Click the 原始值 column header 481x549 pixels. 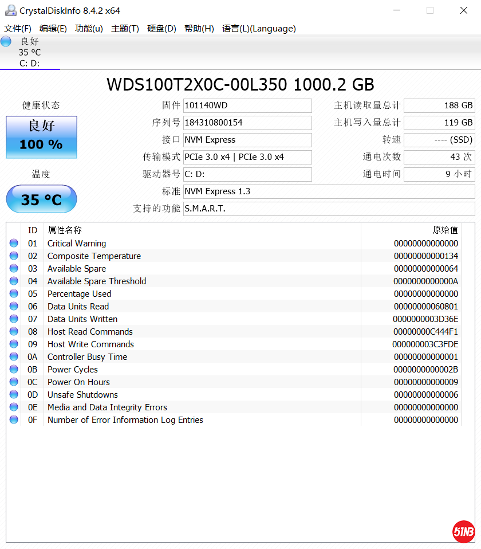click(x=445, y=230)
